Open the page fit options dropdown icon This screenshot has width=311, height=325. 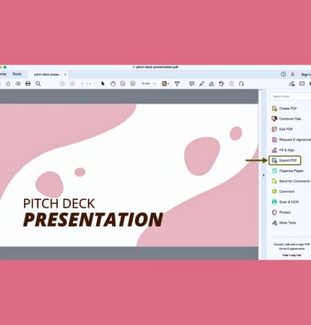[165, 84]
